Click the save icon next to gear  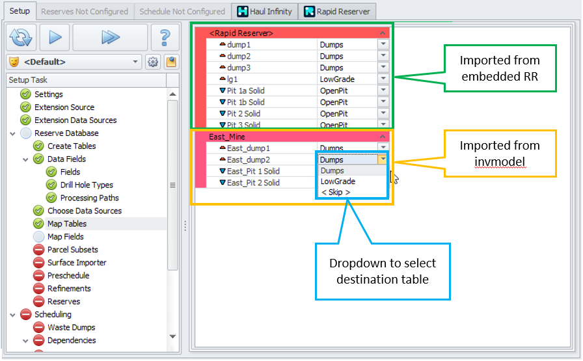pyautogui.click(x=170, y=62)
